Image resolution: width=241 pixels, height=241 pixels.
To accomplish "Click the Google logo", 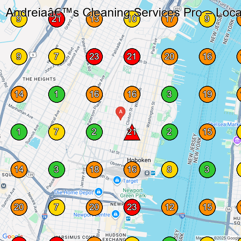I will pos(12,236).
